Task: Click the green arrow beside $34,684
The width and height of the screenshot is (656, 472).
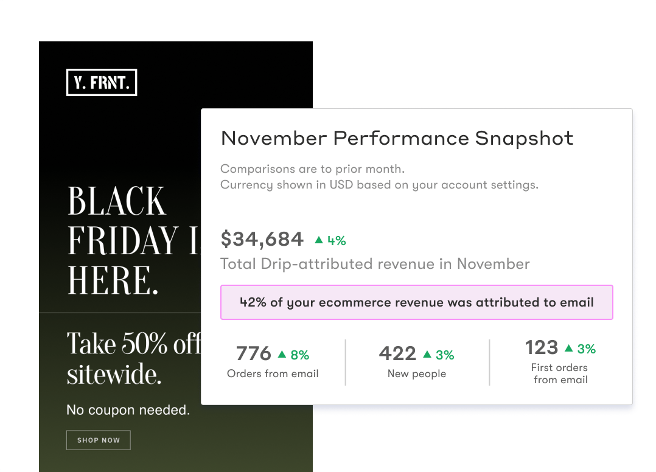Action: tap(318, 240)
